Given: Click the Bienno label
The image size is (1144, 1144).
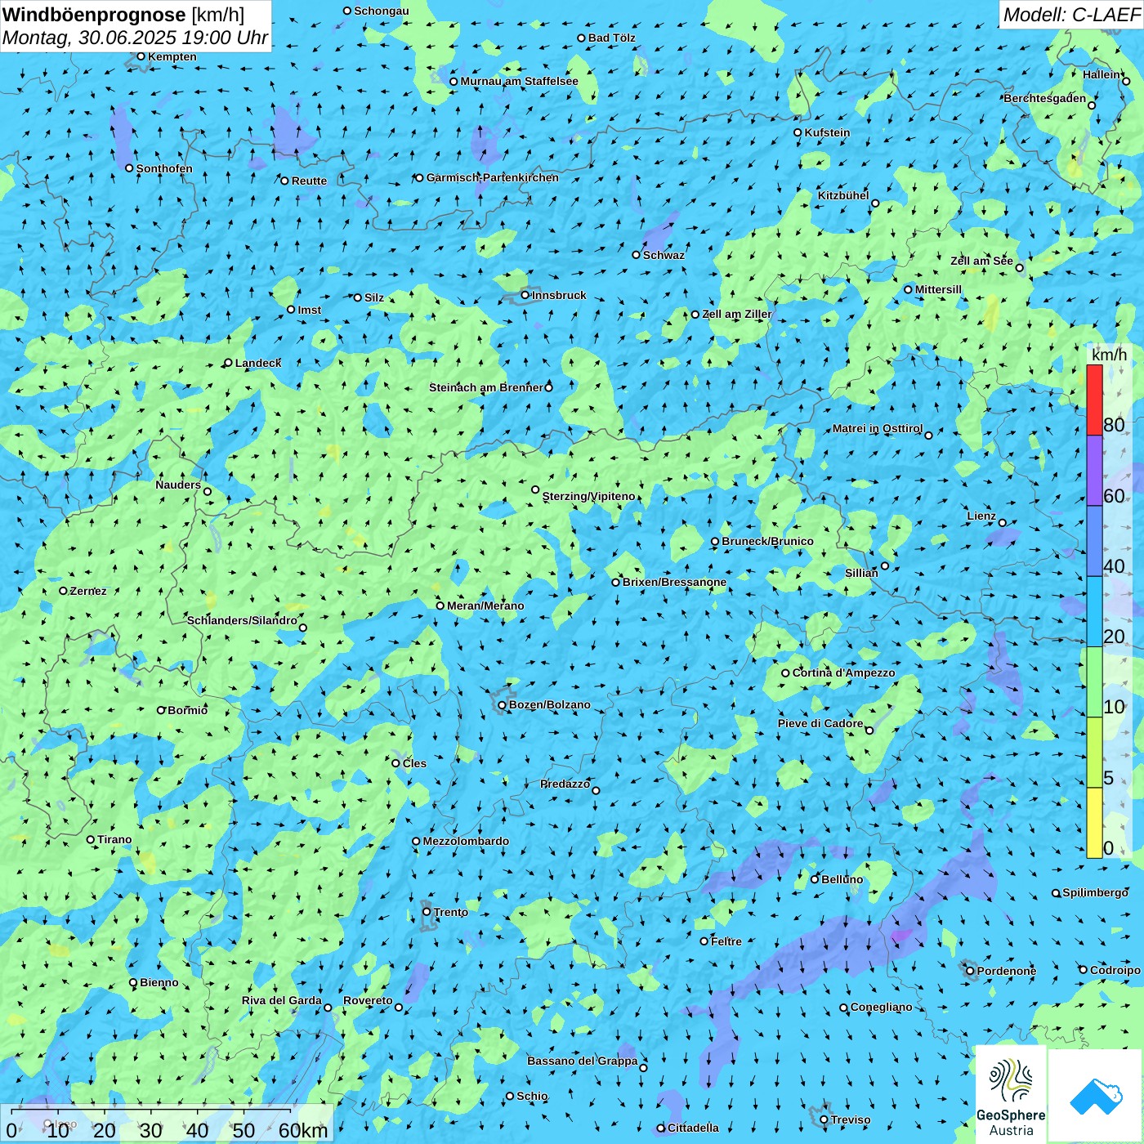Looking at the screenshot, I should pyautogui.click(x=159, y=982).
